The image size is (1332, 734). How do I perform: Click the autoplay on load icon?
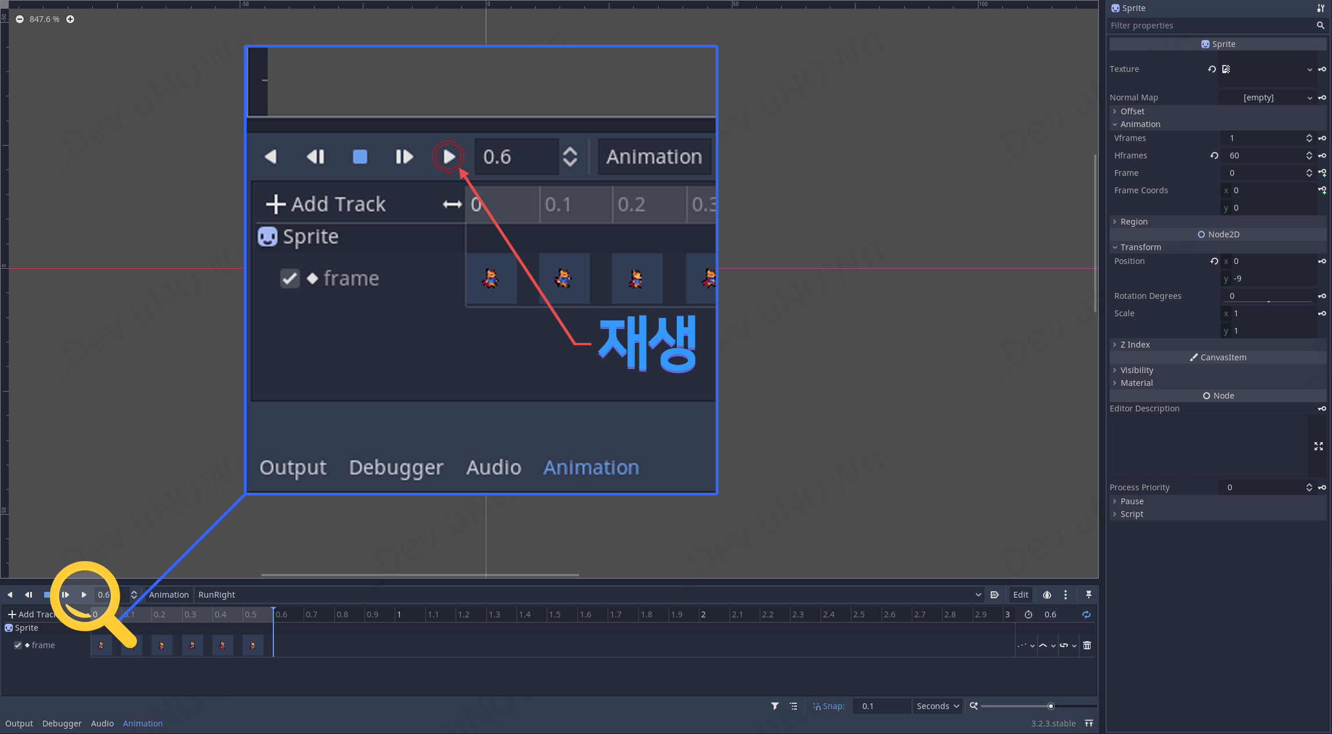click(994, 595)
